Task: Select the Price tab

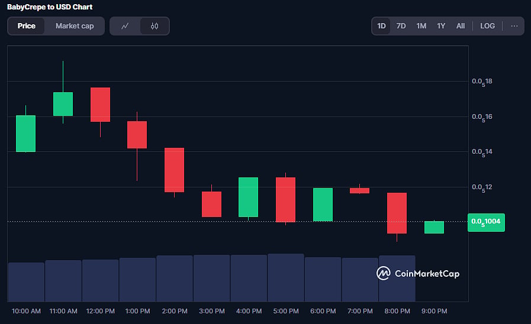Action: pyautogui.click(x=27, y=26)
